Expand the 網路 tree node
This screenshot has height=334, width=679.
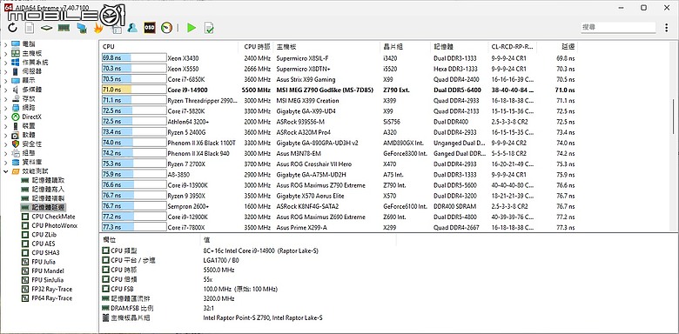click(x=5, y=107)
